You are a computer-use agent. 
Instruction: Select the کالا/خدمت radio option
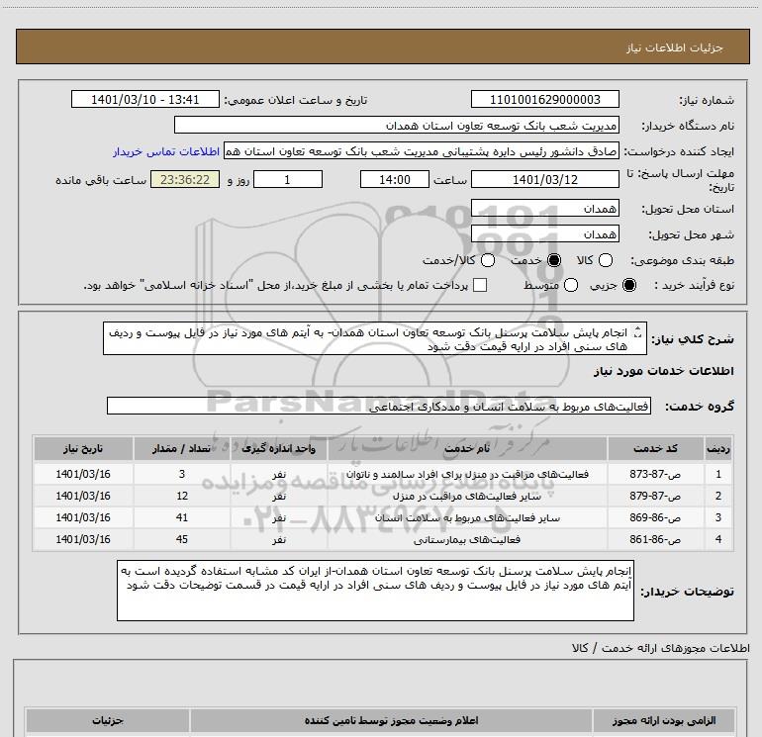488,260
